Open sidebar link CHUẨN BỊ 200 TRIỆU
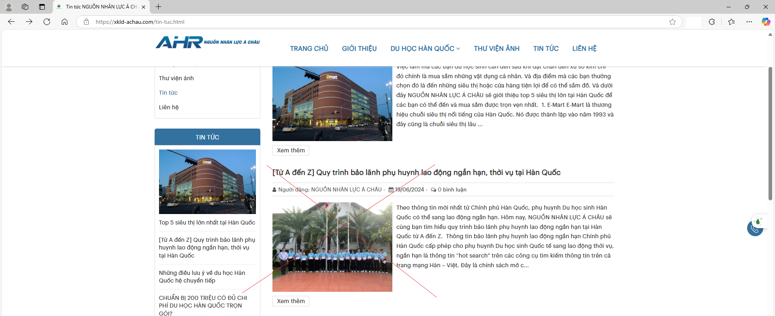775x316 pixels. pos(203,305)
